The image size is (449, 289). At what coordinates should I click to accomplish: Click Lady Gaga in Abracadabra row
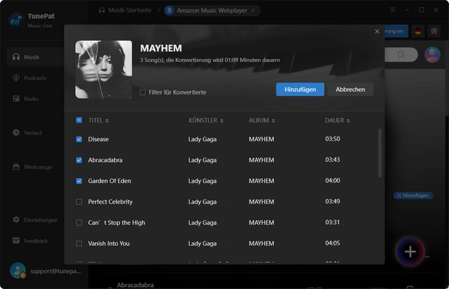tap(202, 160)
